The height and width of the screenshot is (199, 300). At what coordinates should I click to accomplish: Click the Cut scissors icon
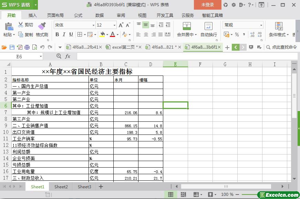(x=20, y=25)
